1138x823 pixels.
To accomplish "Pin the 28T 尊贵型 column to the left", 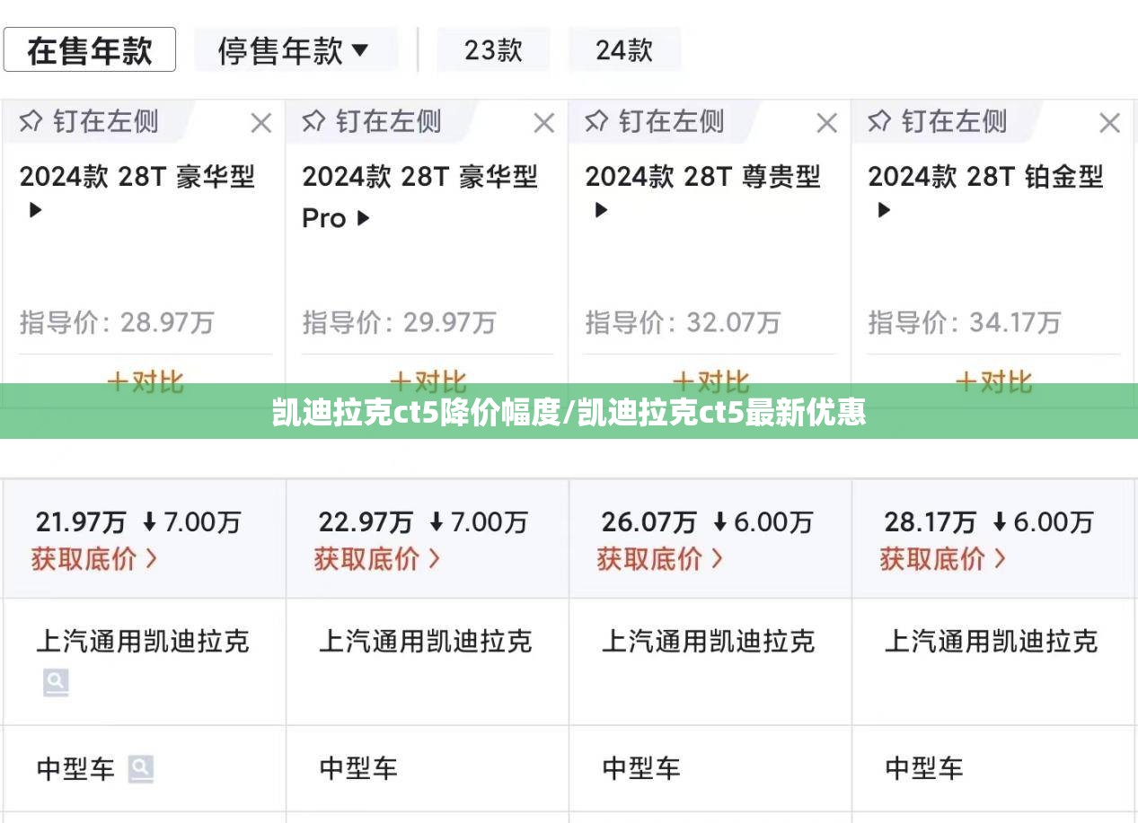I will pyautogui.click(x=655, y=121).
